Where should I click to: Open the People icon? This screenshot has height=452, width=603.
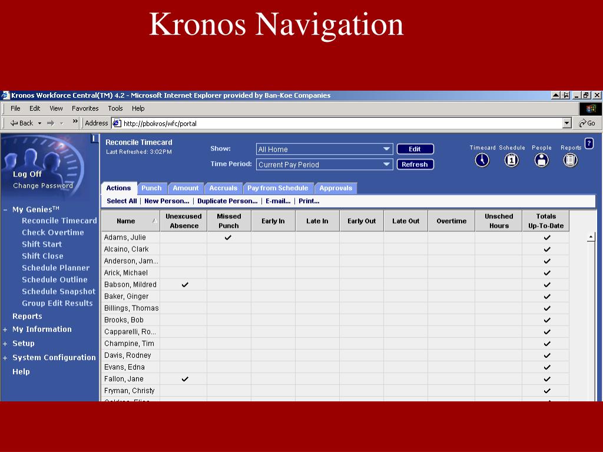pyautogui.click(x=541, y=160)
